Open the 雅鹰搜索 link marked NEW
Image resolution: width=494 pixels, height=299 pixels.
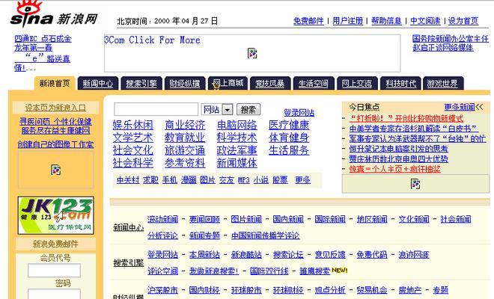314,271
